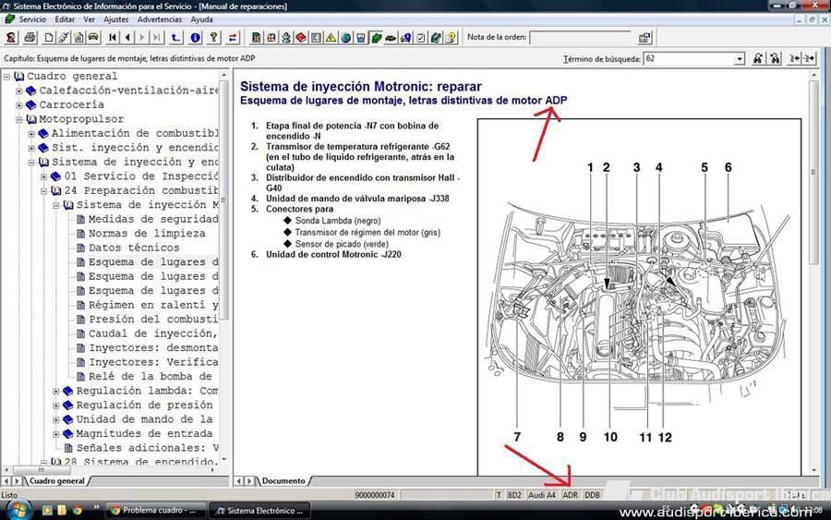Click the previous search hit arrow icon
The width and height of the screenshot is (831, 520).
point(794,58)
